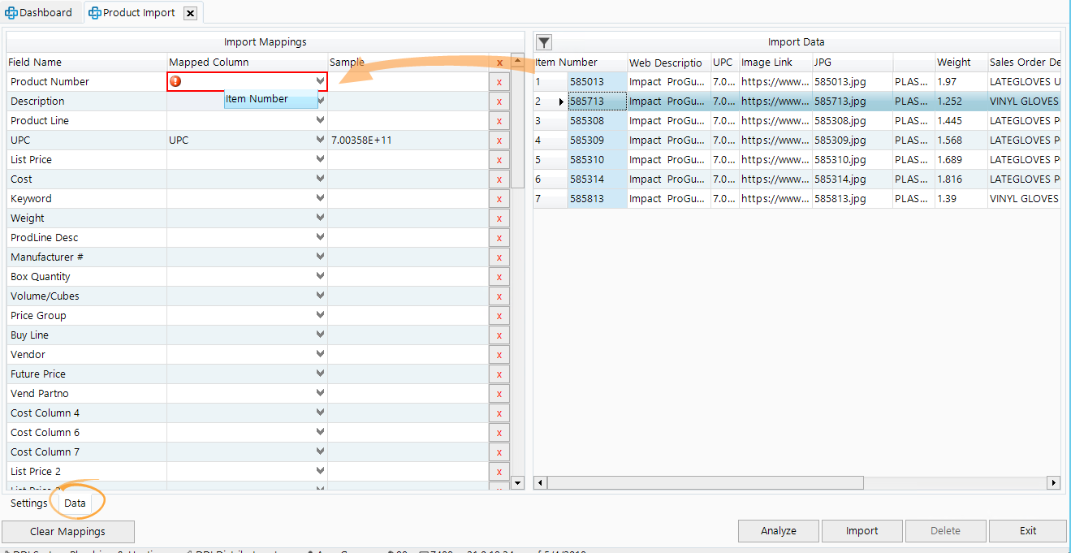Open the Cost mapped column dropdown
1071x553 pixels.
click(321, 179)
